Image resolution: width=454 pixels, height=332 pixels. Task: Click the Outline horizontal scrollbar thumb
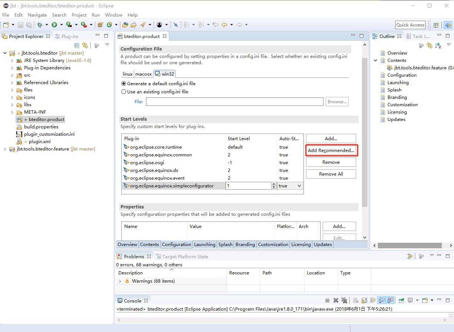(410, 245)
